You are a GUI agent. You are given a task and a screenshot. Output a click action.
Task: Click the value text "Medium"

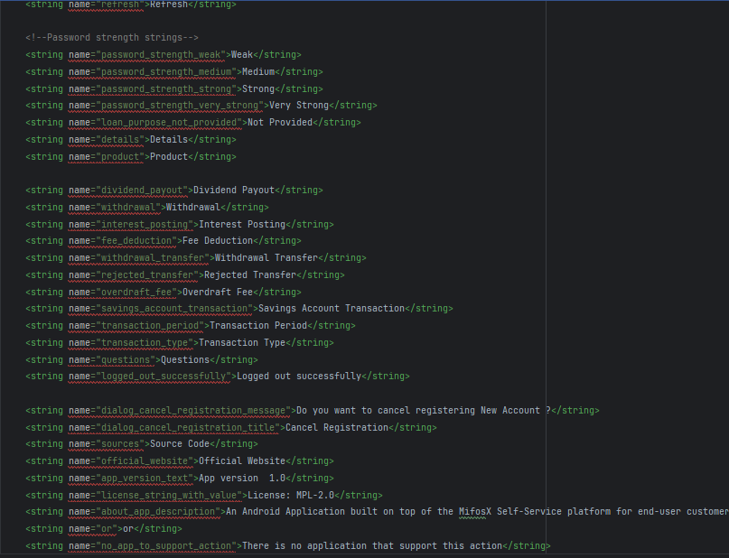(x=258, y=72)
